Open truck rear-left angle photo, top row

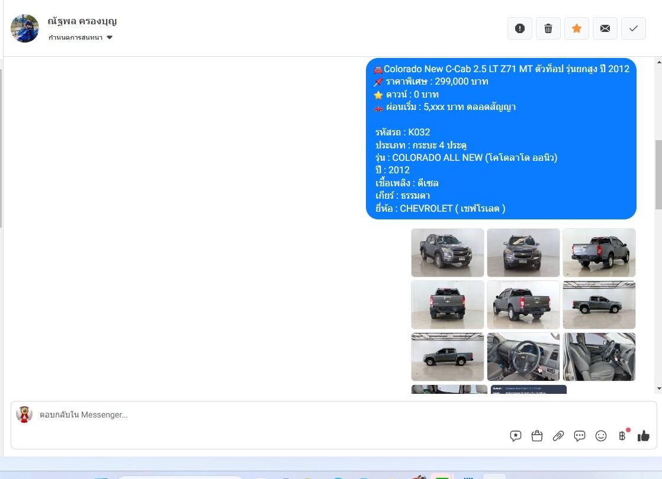click(x=599, y=253)
